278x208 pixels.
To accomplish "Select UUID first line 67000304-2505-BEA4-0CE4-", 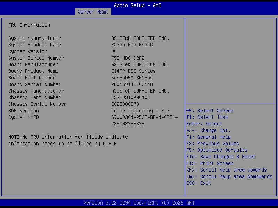I will pos(145,117).
